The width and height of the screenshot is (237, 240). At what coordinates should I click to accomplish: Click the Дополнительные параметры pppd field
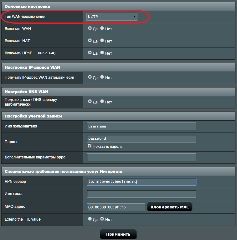[142, 157]
